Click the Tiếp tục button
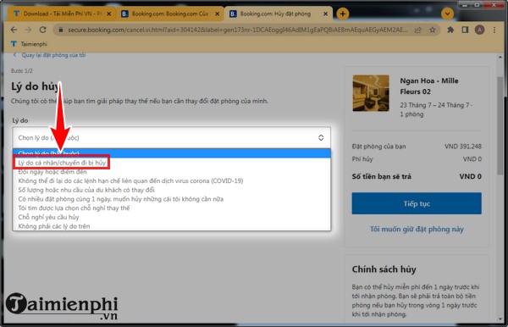This screenshot has height=327, width=508. point(417,203)
